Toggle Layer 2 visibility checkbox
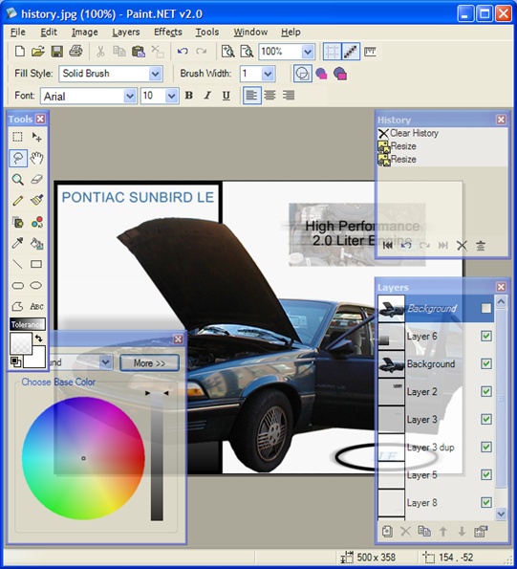Image resolution: width=517 pixels, height=569 pixels. coord(486,391)
